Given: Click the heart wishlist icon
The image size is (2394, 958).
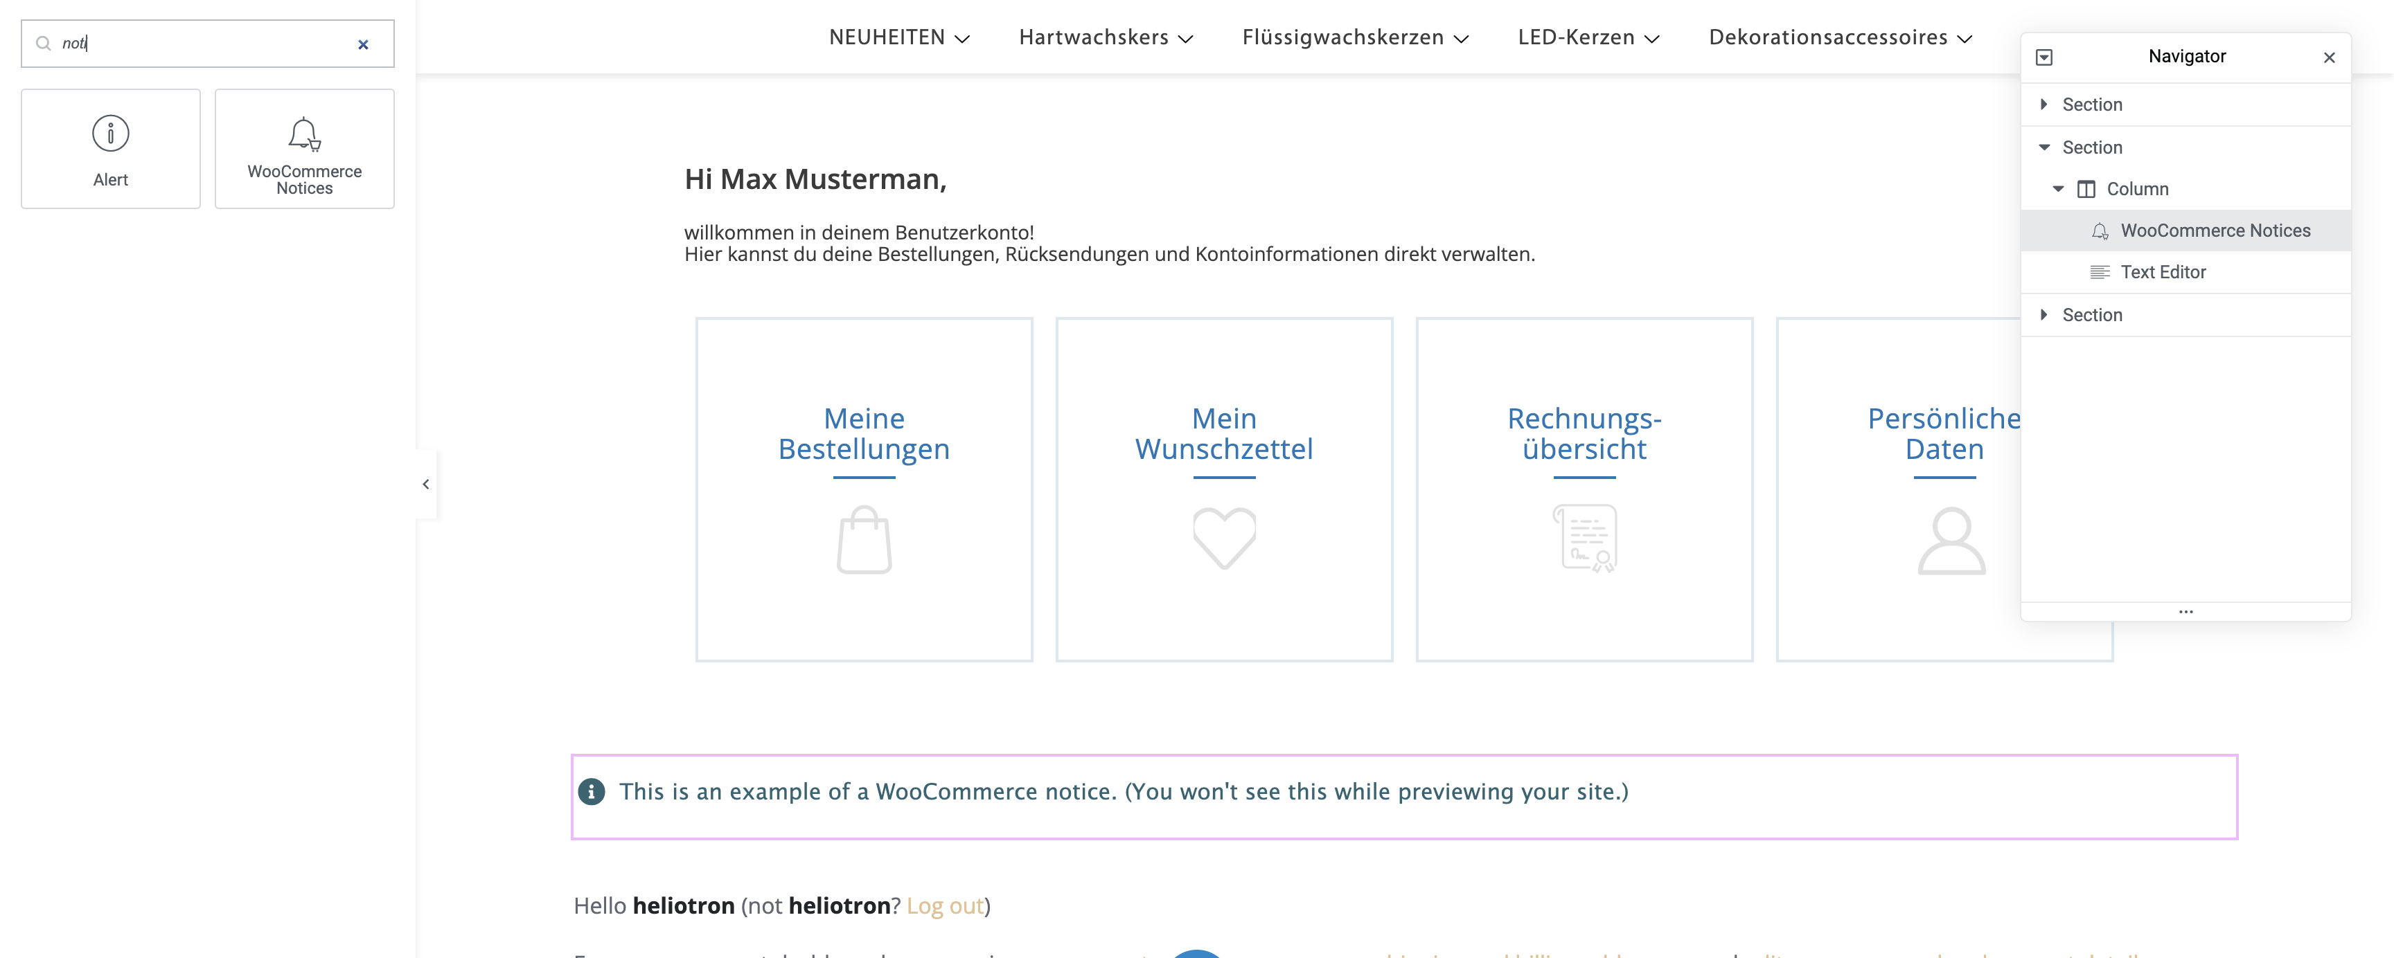Looking at the screenshot, I should coord(1224,537).
